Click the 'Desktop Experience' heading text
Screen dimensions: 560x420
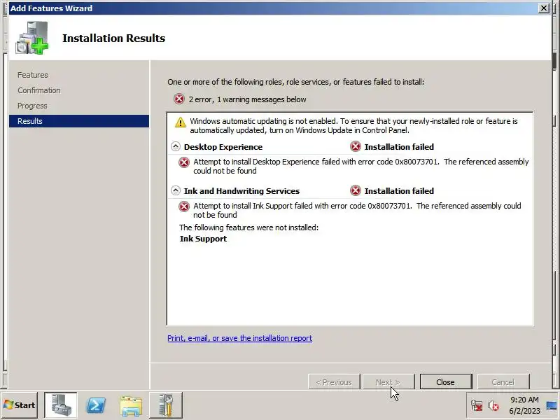pos(223,147)
